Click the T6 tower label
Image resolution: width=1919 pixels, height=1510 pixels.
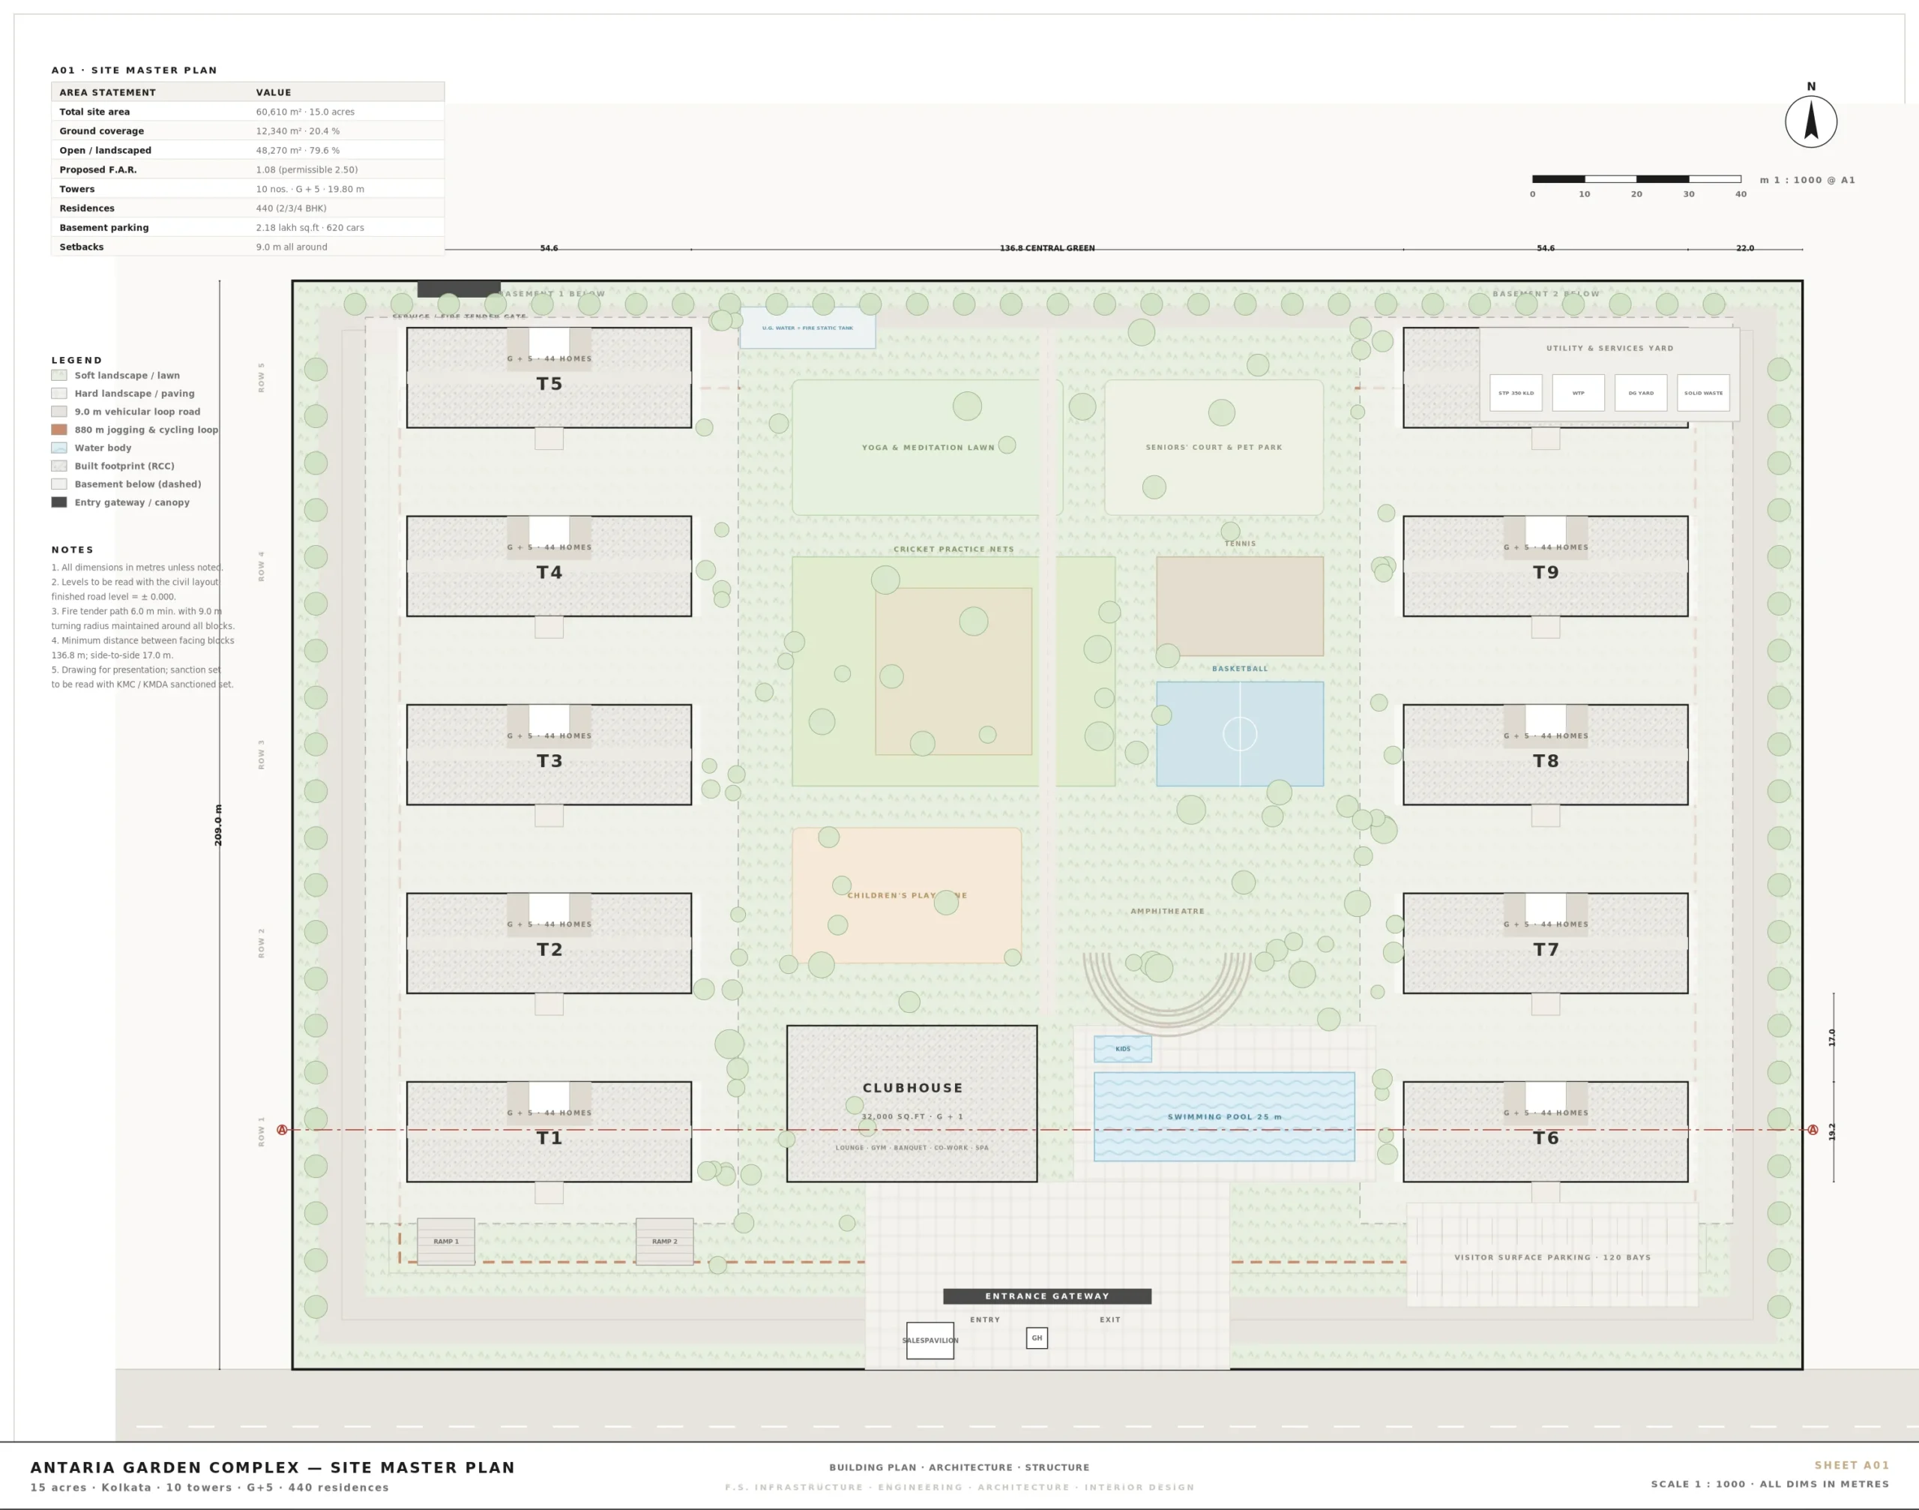pos(1546,1138)
